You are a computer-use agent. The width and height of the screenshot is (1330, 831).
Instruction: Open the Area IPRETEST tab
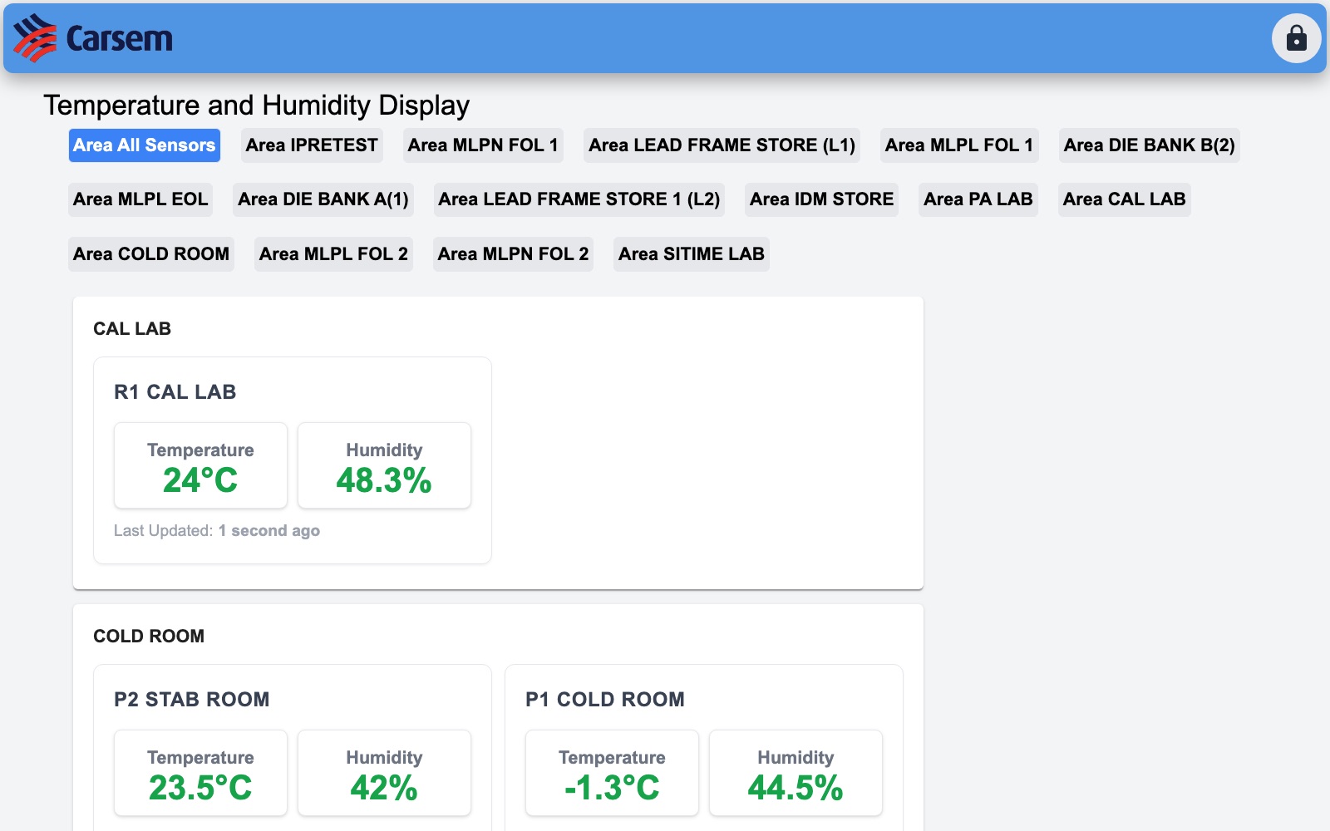point(312,145)
